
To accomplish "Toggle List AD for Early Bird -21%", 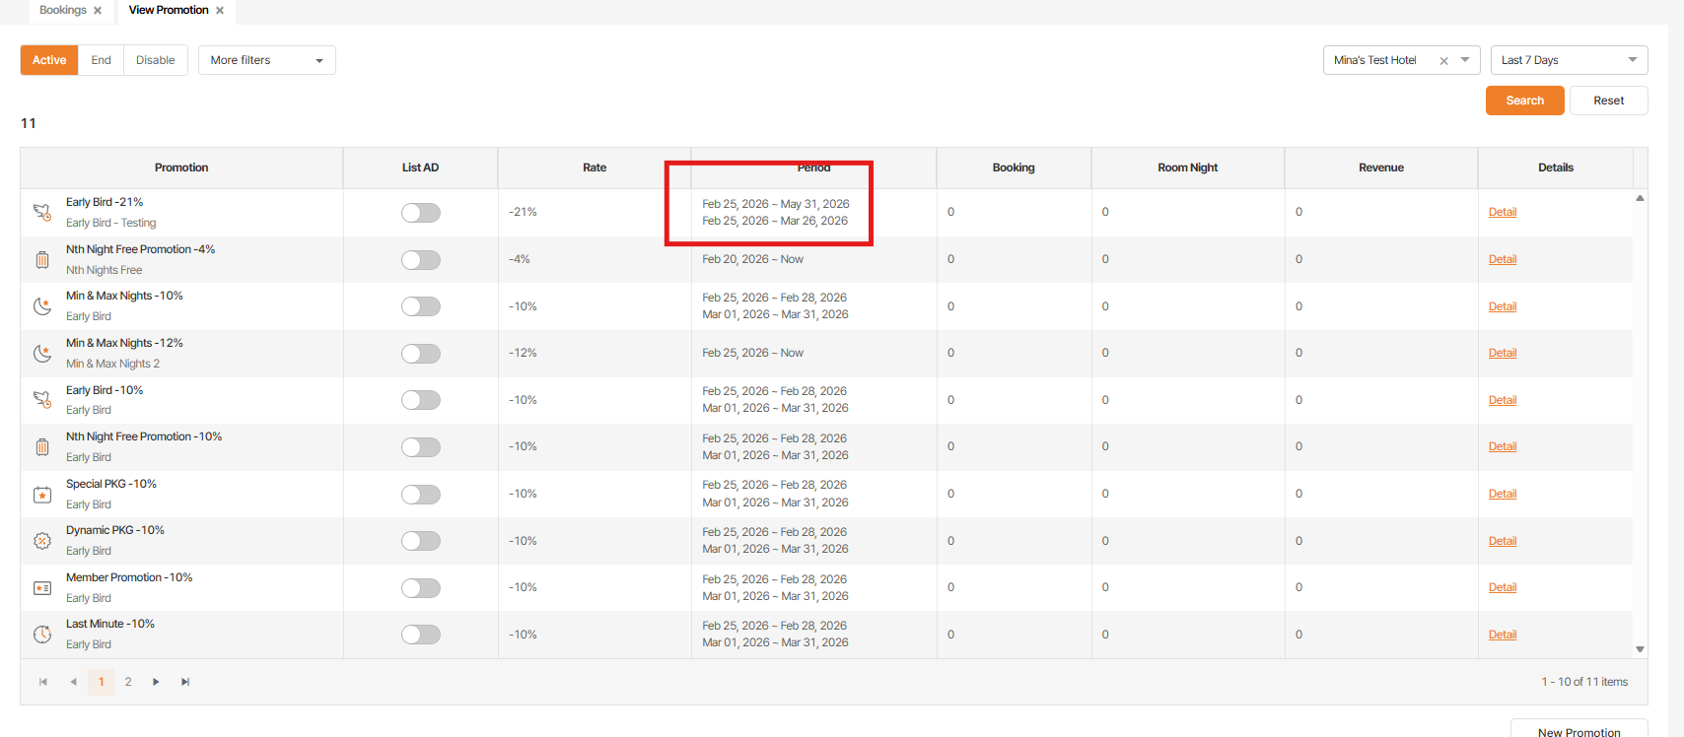I will pyautogui.click(x=420, y=213).
